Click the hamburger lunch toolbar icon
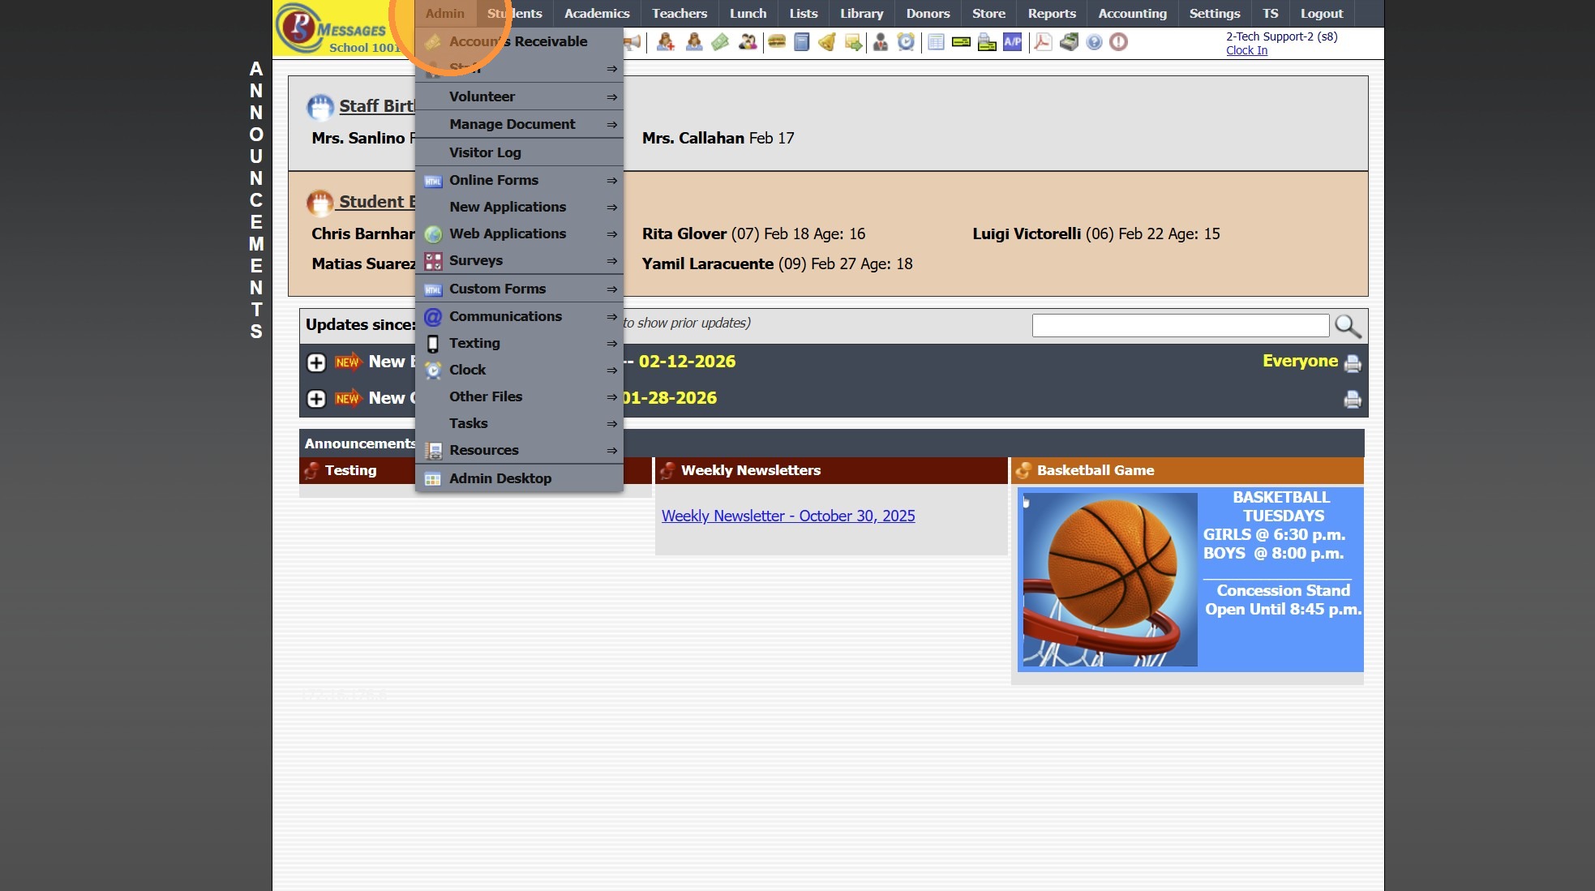This screenshot has height=891, width=1595. (x=777, y=41)
